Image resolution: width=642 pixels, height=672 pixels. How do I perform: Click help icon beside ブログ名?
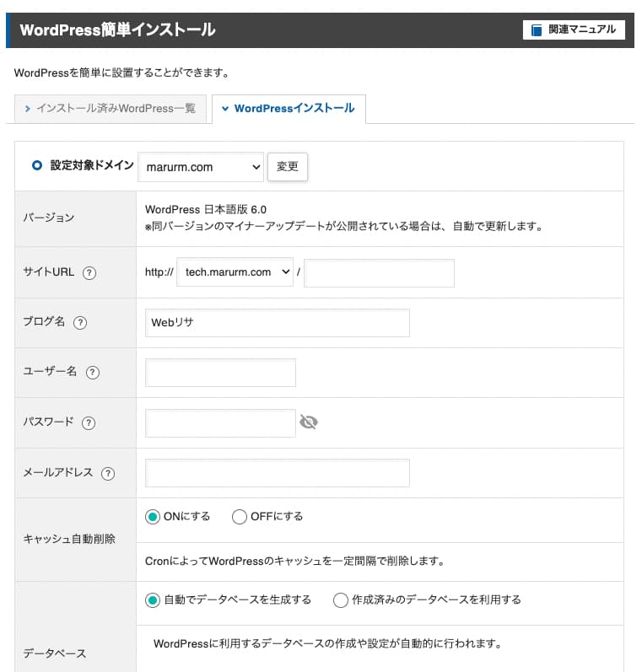tap(80, 322)
